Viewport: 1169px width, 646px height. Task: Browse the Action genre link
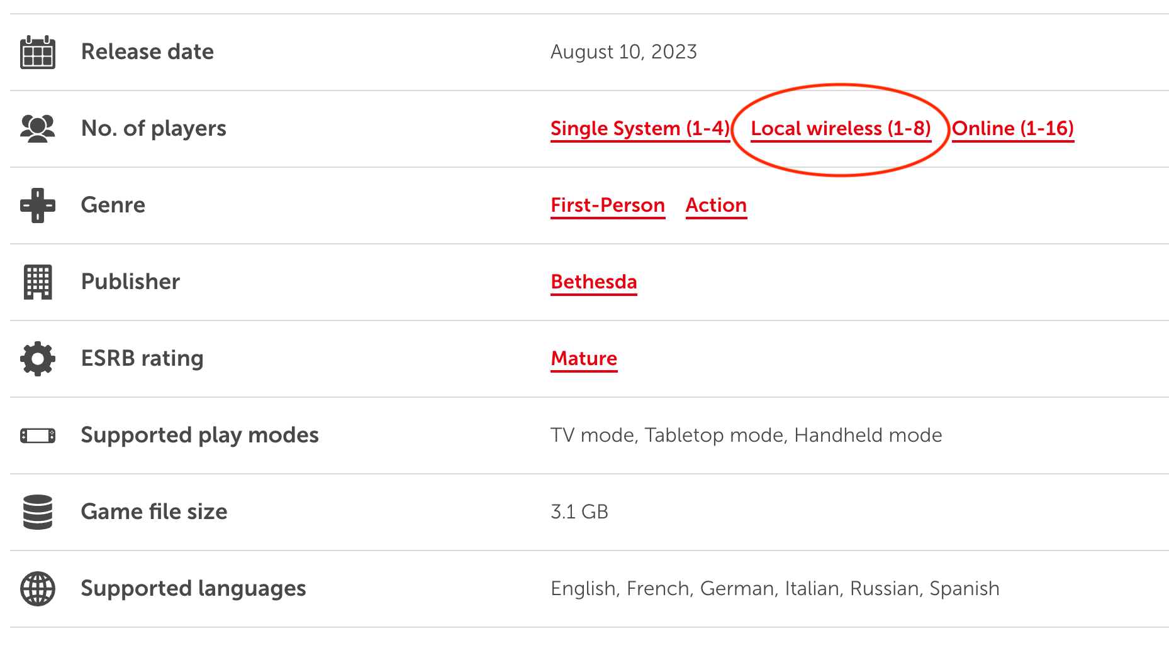[716, 205]
